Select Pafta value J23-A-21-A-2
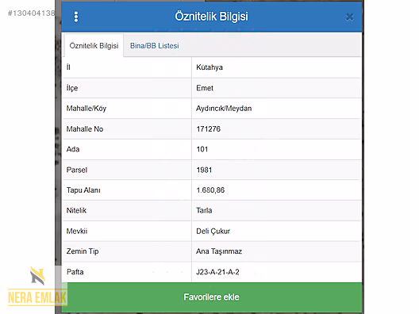 point(217,272)
